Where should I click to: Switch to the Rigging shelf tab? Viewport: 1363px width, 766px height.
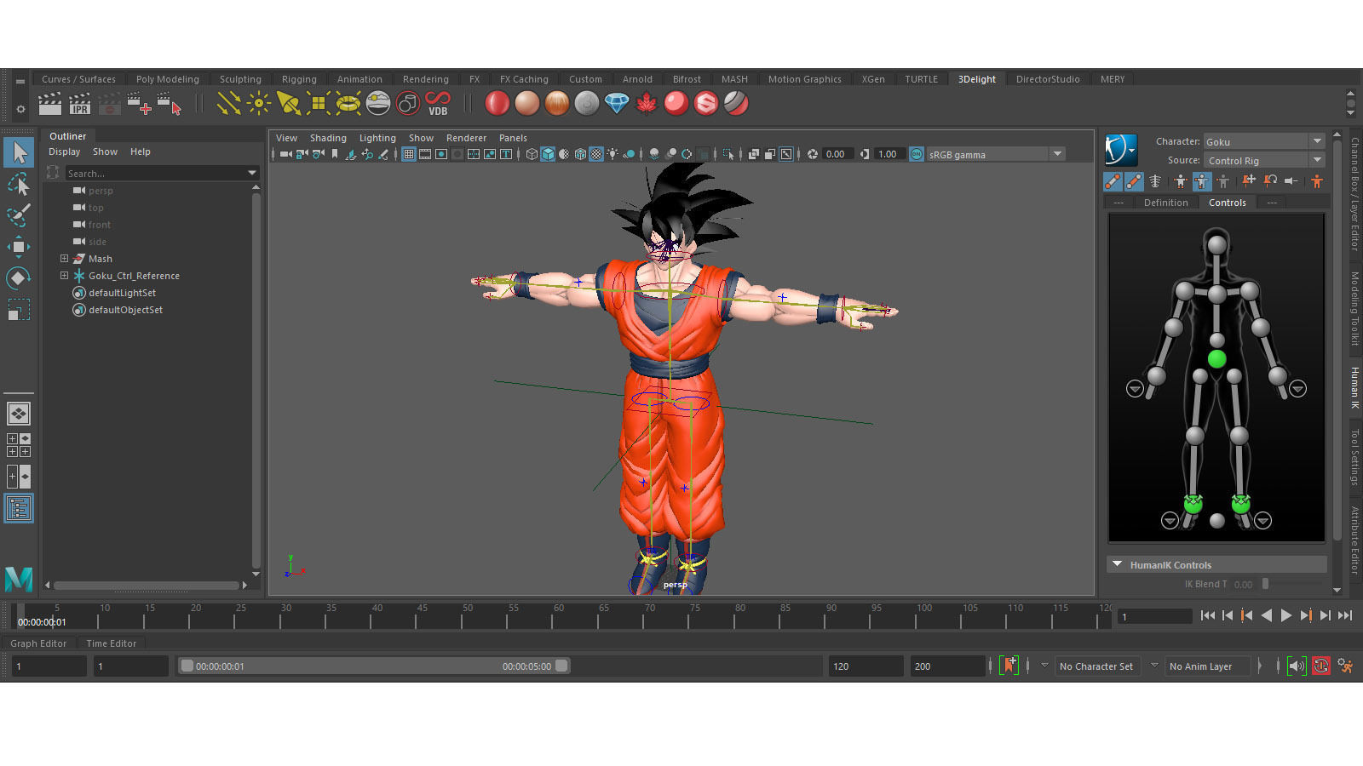coord(299,79)
